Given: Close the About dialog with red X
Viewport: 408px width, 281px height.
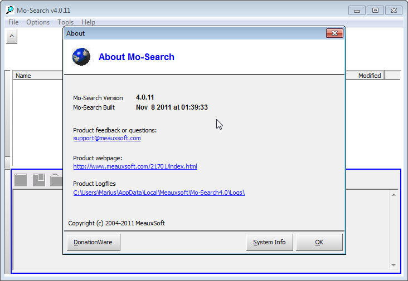Looking at the screenshot, I should tap(334, 33).
